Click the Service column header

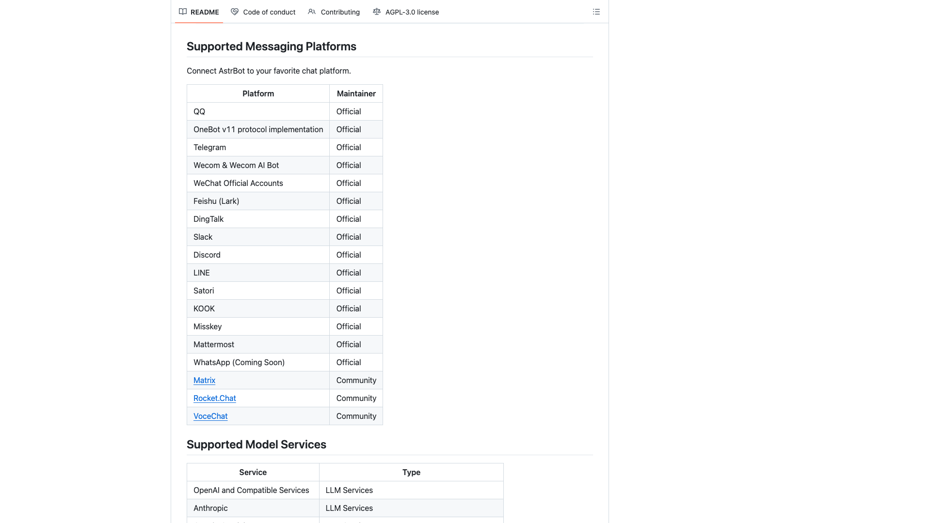(x=253, y=472)
